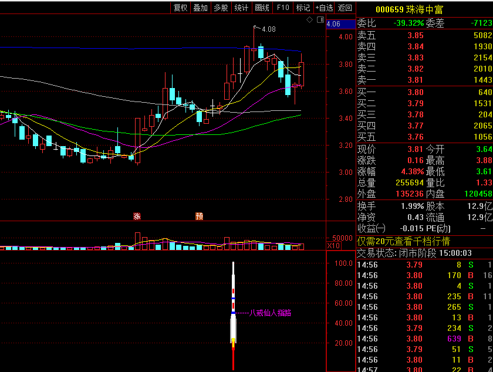Click the 50000 volume axis label
This screenshot has width=493, height=372.
coord(342,238)
